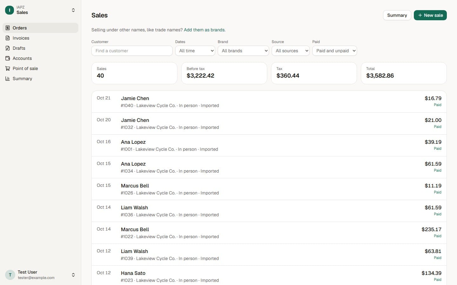Go to Orders in the sidebar
The image size is (457, 285).
coord(40,28)
